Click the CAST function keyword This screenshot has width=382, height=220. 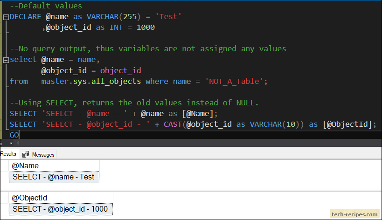(173, 124)
